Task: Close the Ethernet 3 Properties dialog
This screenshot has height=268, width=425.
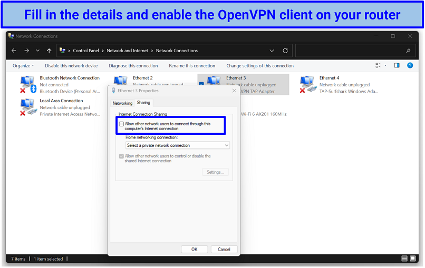Action: point(234,91)
